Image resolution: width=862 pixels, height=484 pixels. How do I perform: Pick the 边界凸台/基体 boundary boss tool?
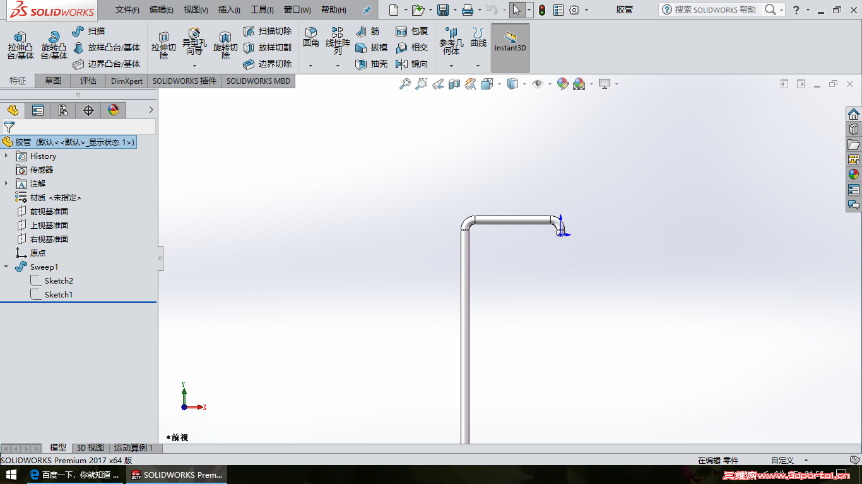106,64
